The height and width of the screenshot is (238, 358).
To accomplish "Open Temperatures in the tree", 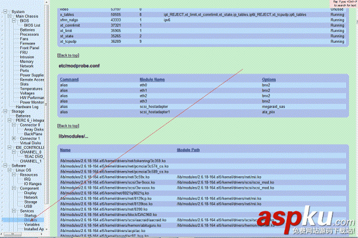I will pos(31,88).
